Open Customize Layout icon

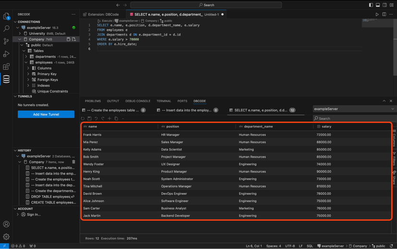tap(392, 5)
